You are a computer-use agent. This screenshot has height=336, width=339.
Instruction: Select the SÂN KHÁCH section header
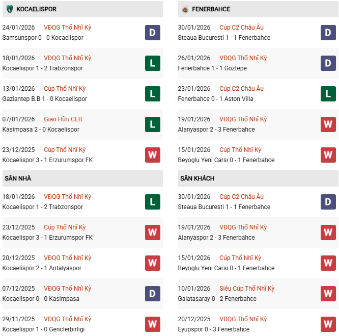197,178
